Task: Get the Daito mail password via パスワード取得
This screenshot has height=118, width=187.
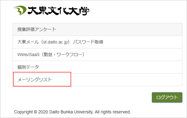Action: (97, 42)
